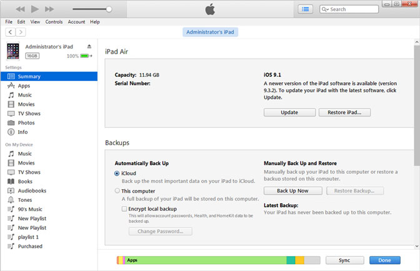Viewport: 420px width, 271px height.
Task: Click the orange storage bar segment near the end
Action: [x=300, y=260]
